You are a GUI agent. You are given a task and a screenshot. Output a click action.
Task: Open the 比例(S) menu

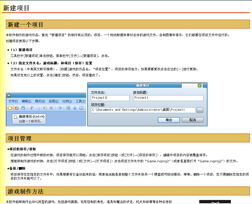pyautogui.click(x=67, y=101)
